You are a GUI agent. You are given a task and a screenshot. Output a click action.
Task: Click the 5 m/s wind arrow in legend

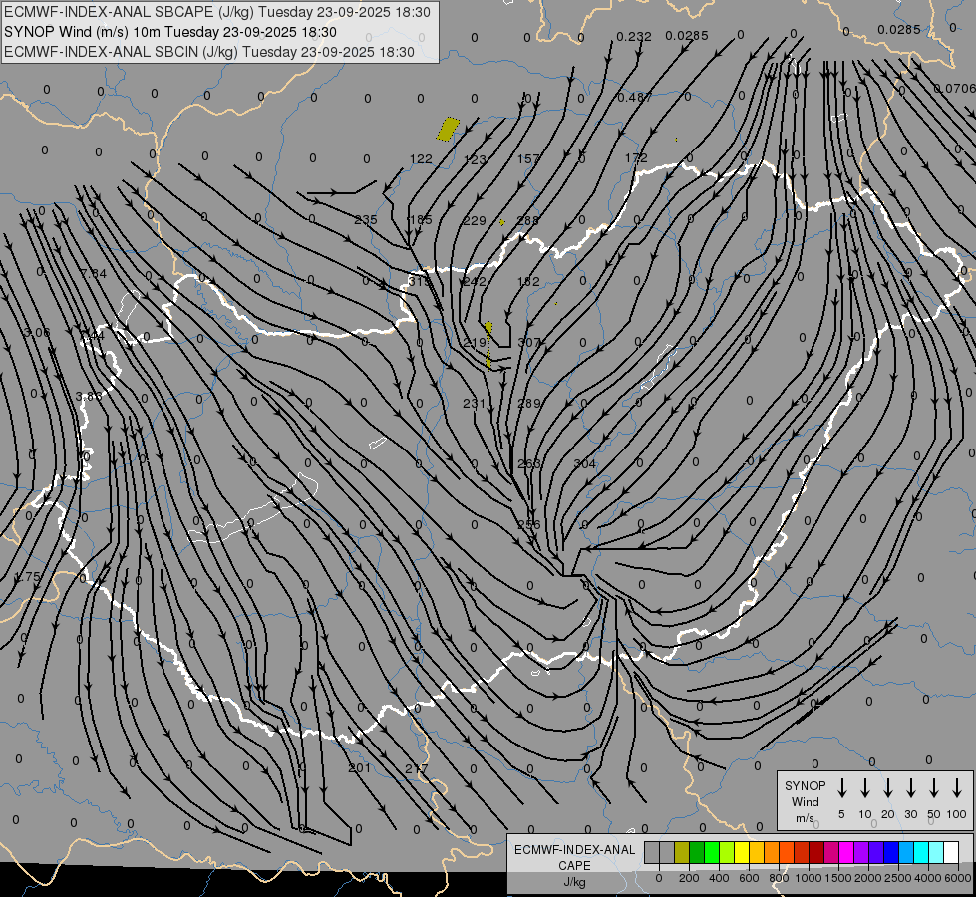pos(842,788)
